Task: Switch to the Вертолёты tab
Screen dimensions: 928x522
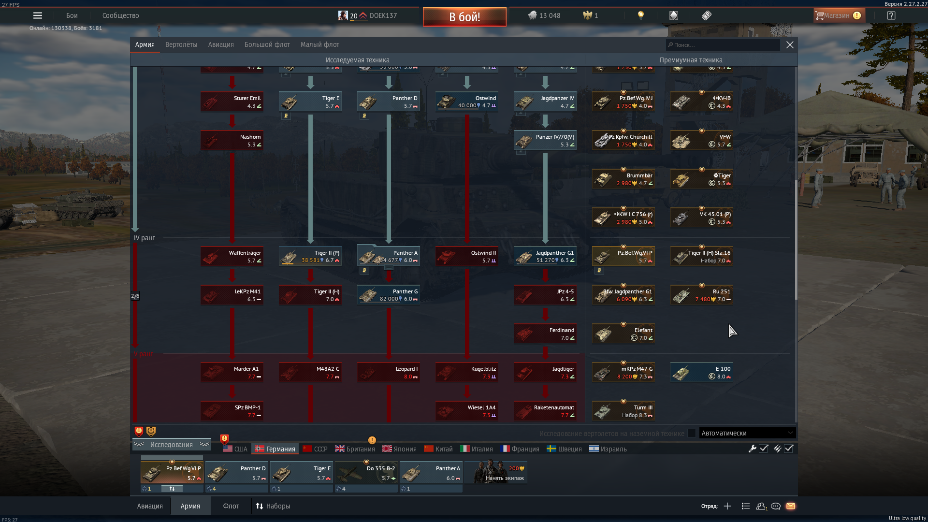Action: click(181, 44)
